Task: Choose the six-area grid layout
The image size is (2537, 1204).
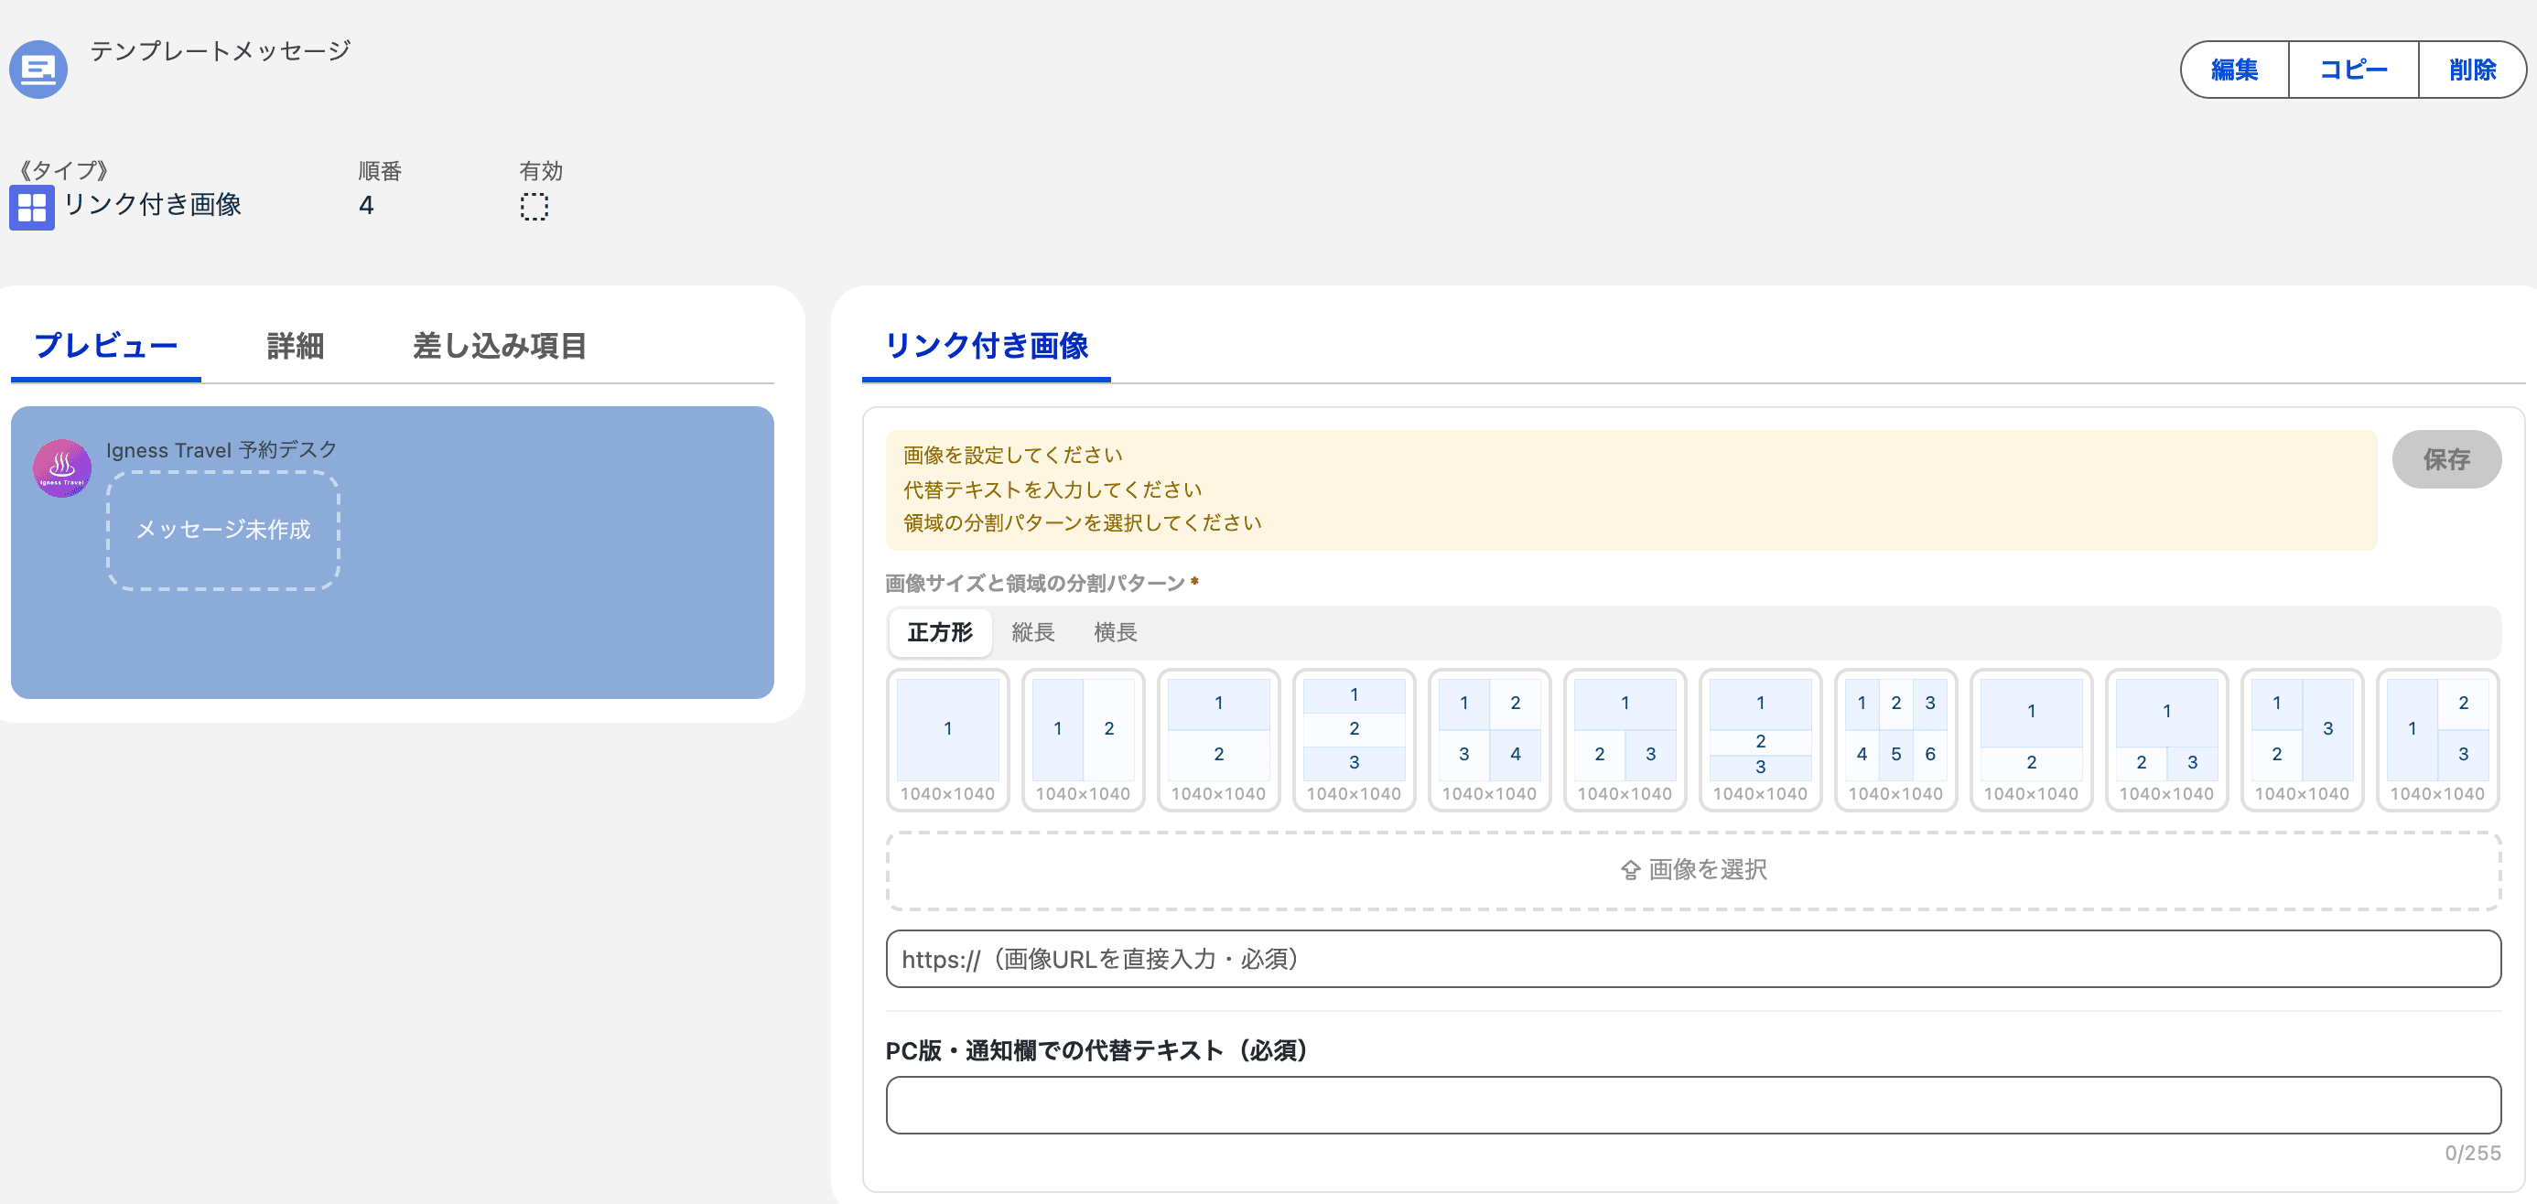Action: coord(1895,740)
